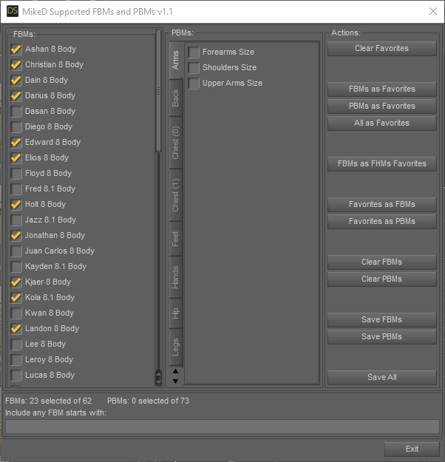Tick the Dasan 8 Body checkbox
This screenshot has width=445, height=462.
(x=16, y=111)
